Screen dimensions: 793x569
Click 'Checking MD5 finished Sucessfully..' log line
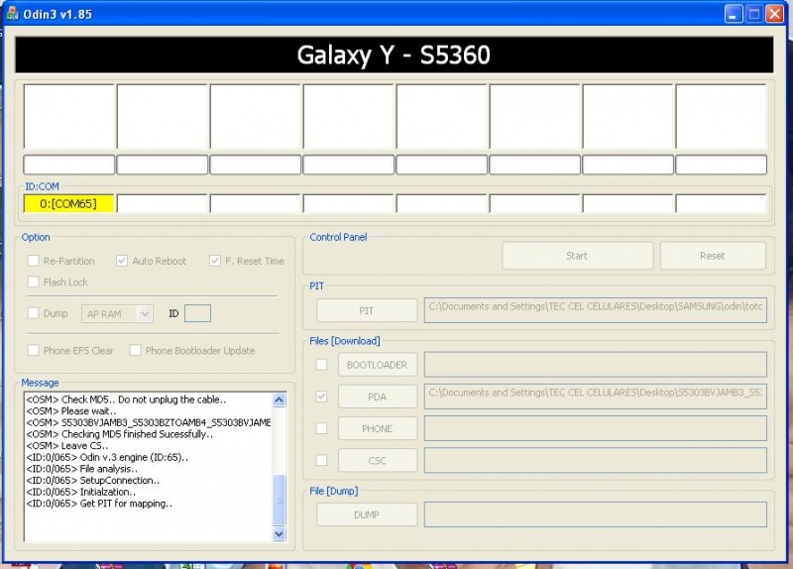pyautogui.click(x=119, y=434)
